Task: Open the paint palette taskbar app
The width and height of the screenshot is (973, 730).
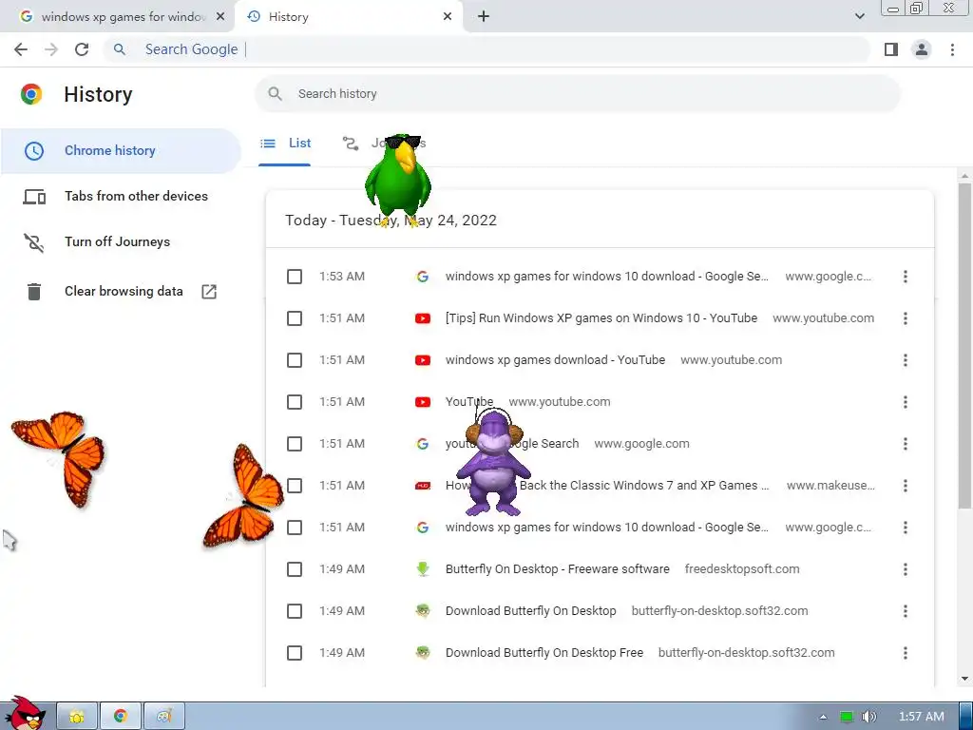Action: tap(163, 717)
